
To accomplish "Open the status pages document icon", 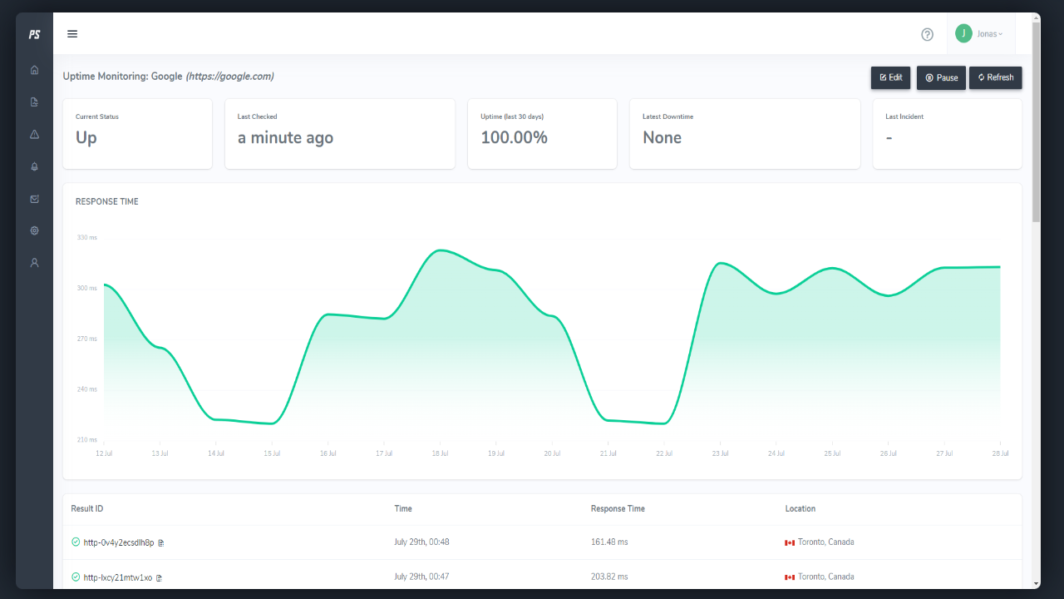I will point(34,102).
